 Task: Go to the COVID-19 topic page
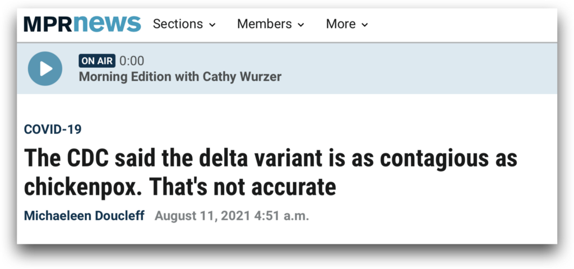(53, 129)
